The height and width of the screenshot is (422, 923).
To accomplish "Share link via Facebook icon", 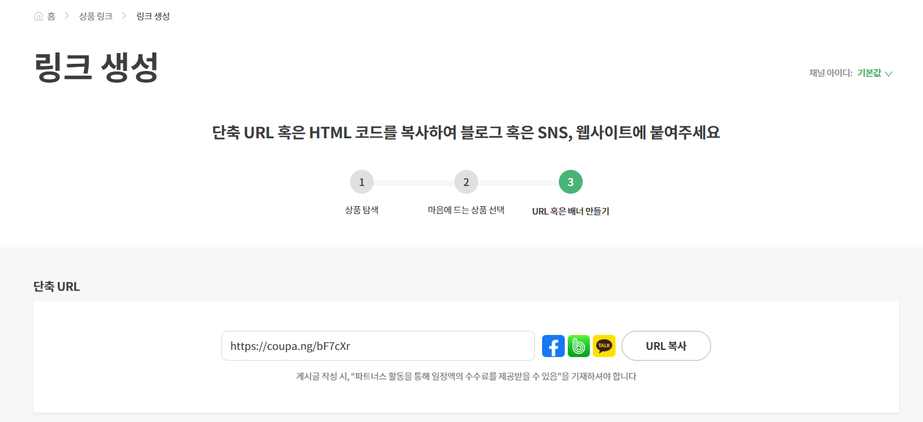I will point(553,346).
